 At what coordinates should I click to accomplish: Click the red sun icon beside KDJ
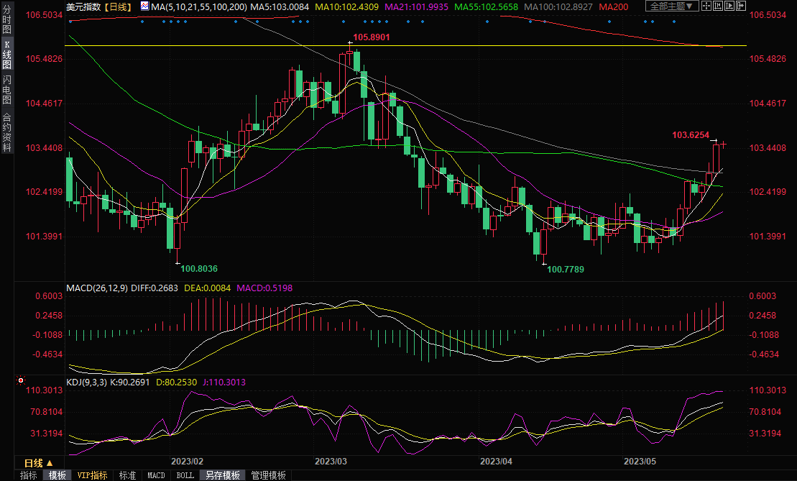click(x=21, y=380)
